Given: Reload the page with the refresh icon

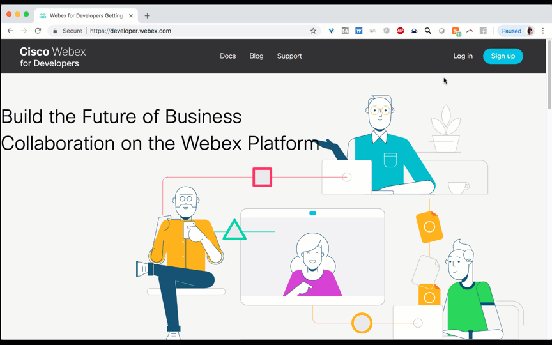Looking at the screenshot, I should click(x=38, y=31).
